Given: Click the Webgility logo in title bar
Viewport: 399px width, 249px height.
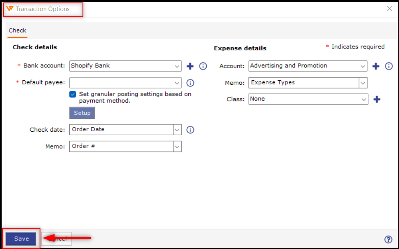Looking at the screenshot, I should click(x=10, y=9).
